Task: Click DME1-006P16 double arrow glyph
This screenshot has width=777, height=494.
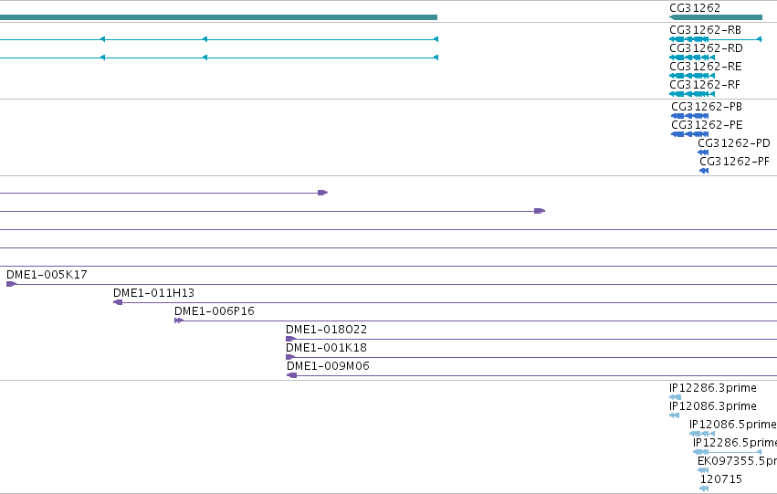Action: [x=179, y=321]
